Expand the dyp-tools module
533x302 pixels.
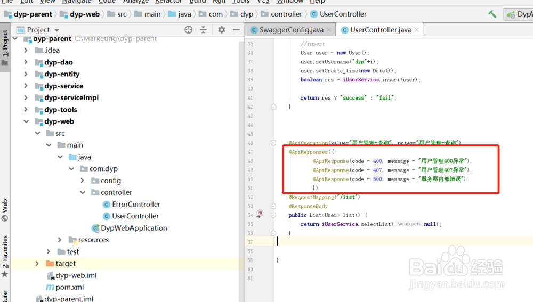coord(26,109)
